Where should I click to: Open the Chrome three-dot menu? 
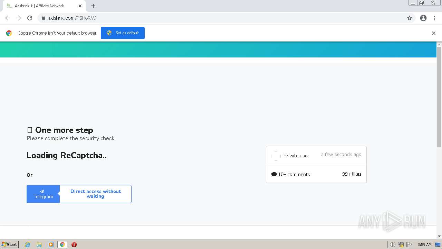(434, 18)
